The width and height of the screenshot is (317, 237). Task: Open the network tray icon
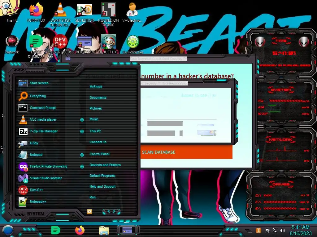275,230
